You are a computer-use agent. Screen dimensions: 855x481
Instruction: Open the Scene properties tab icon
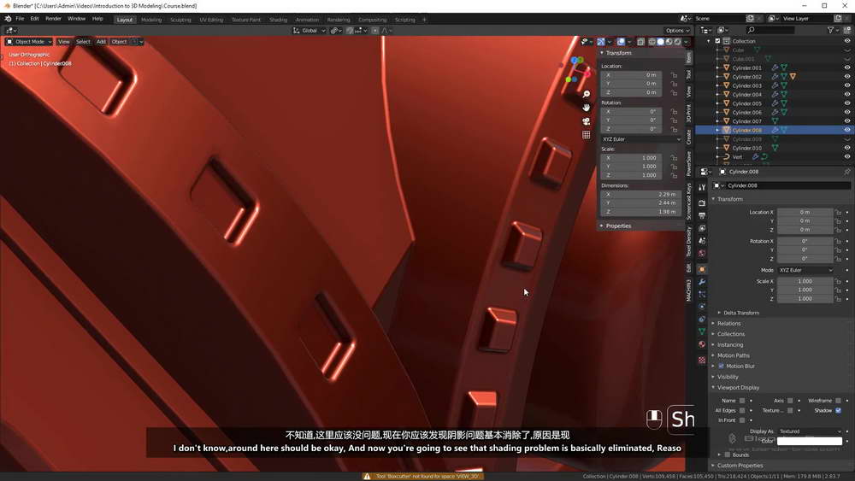click(x=702, y=240)
